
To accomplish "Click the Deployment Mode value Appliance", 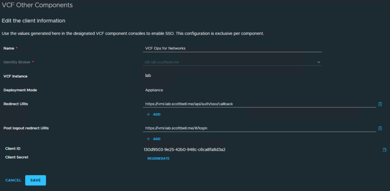I will pyautogui.click(x=154, y=90).
